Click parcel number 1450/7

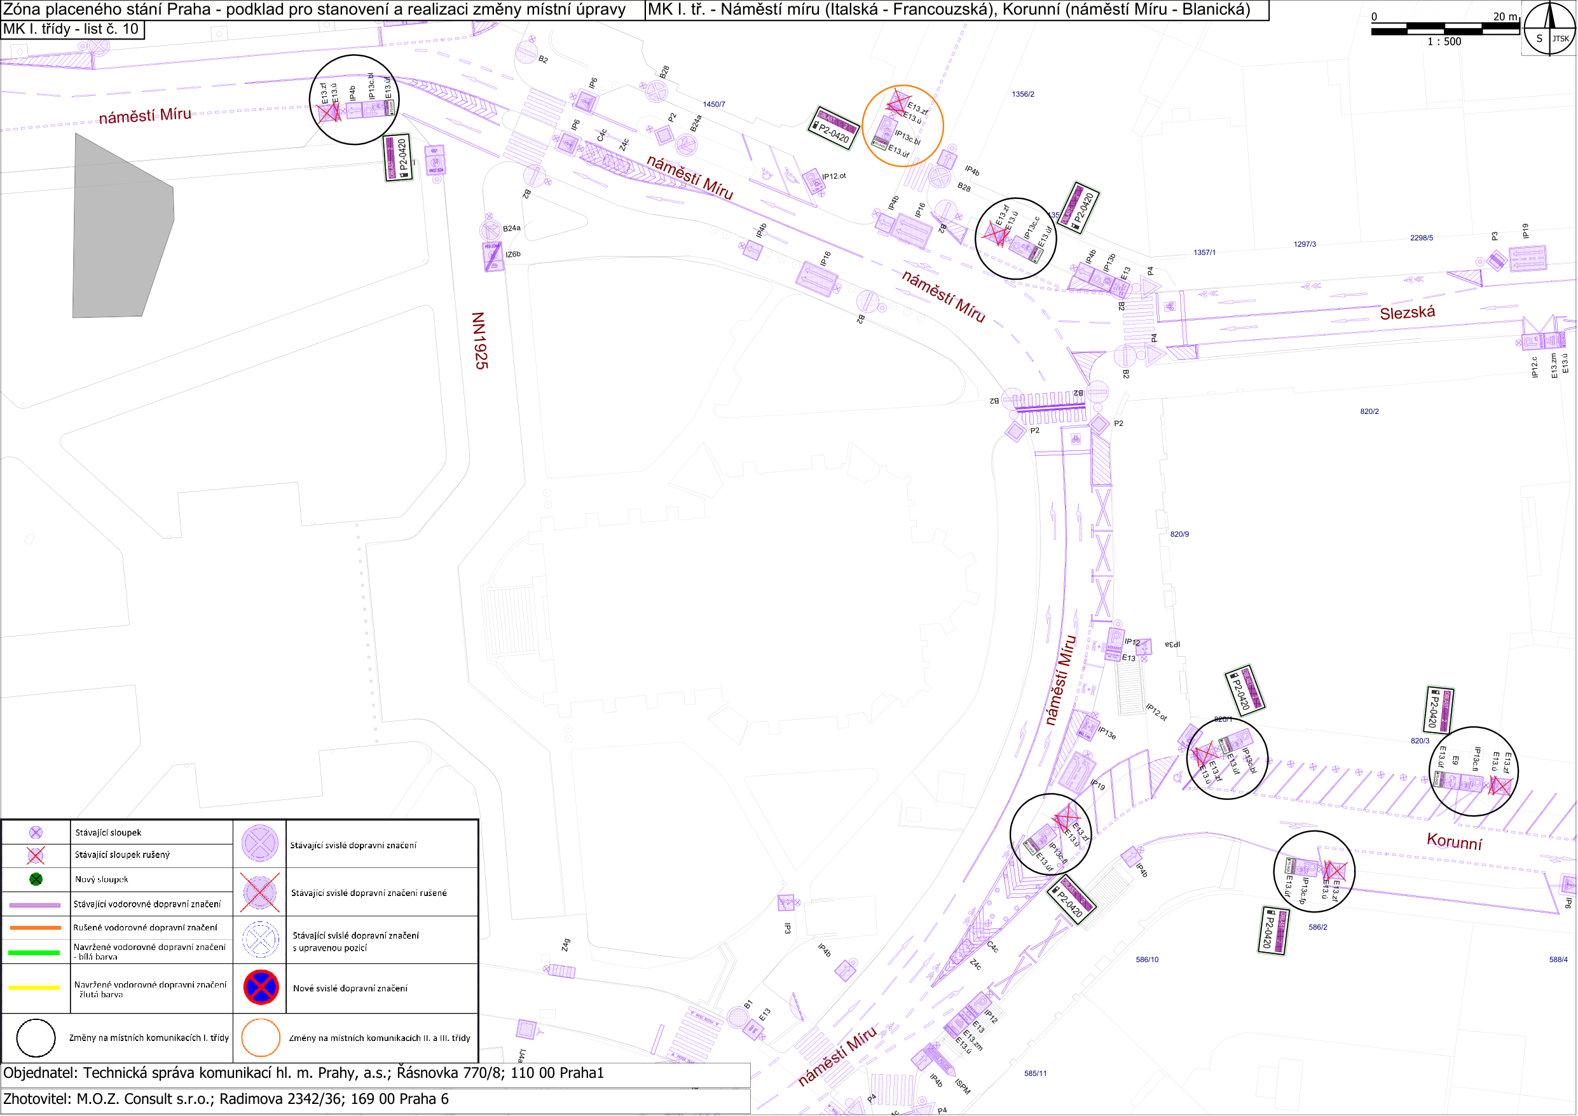(x=714, y=104)
